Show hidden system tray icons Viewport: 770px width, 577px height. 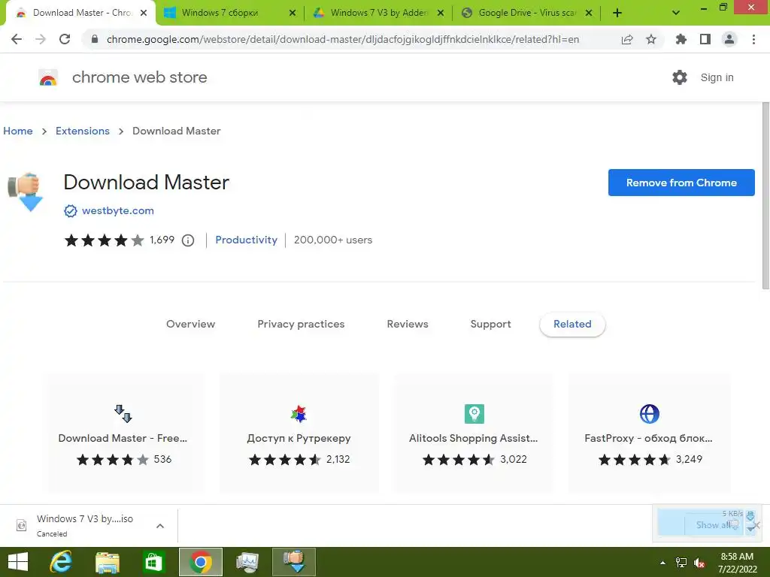[662, 563]
